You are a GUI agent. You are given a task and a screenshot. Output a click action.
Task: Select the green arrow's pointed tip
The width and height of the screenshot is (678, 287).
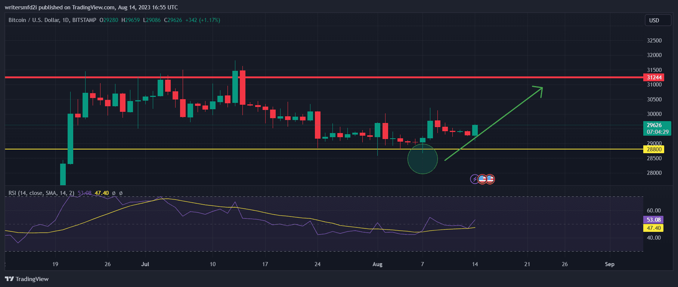point(541,88)
